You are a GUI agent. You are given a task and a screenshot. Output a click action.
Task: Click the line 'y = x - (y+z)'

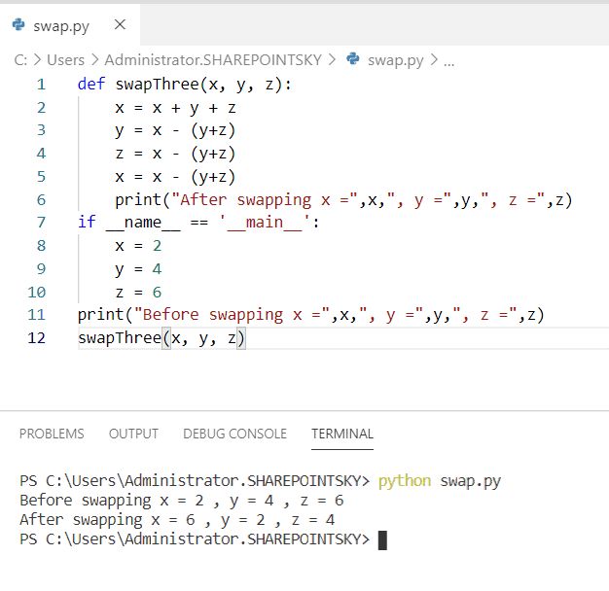[x=175, y=130]
